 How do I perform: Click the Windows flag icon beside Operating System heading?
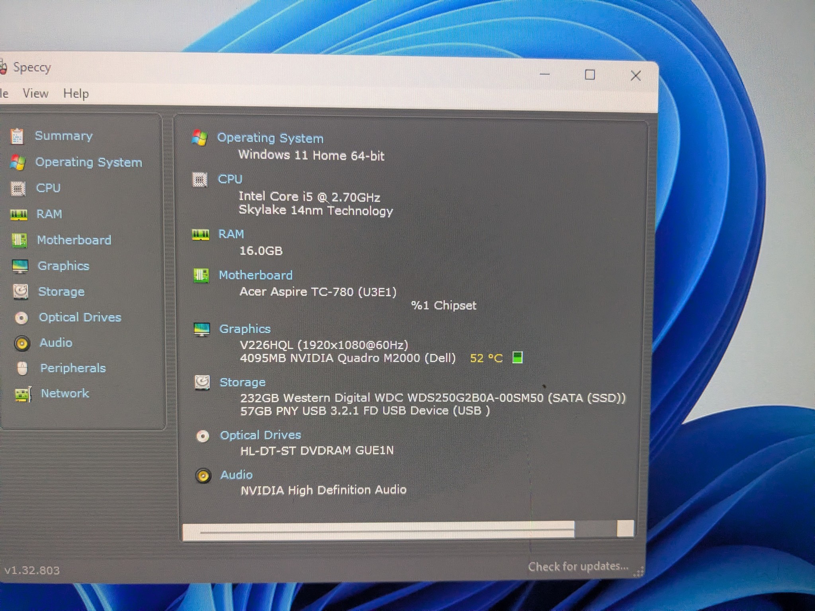[x=199, y=138]
